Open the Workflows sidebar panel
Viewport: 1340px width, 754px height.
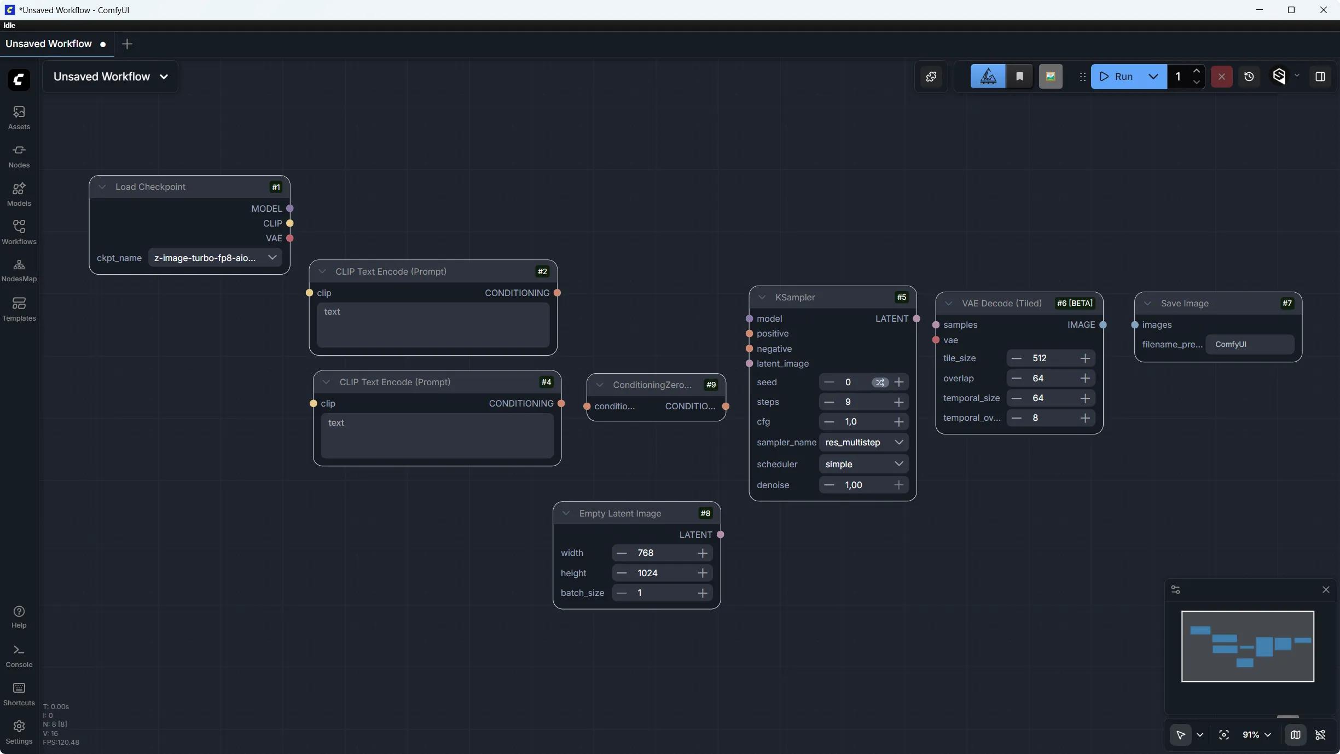point(19,233)
